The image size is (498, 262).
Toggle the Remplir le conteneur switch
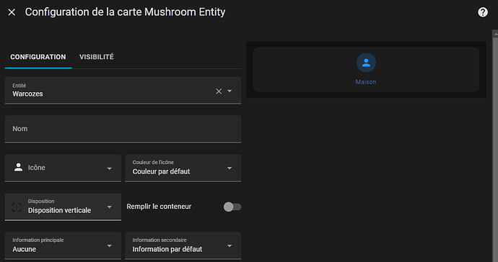232,207
